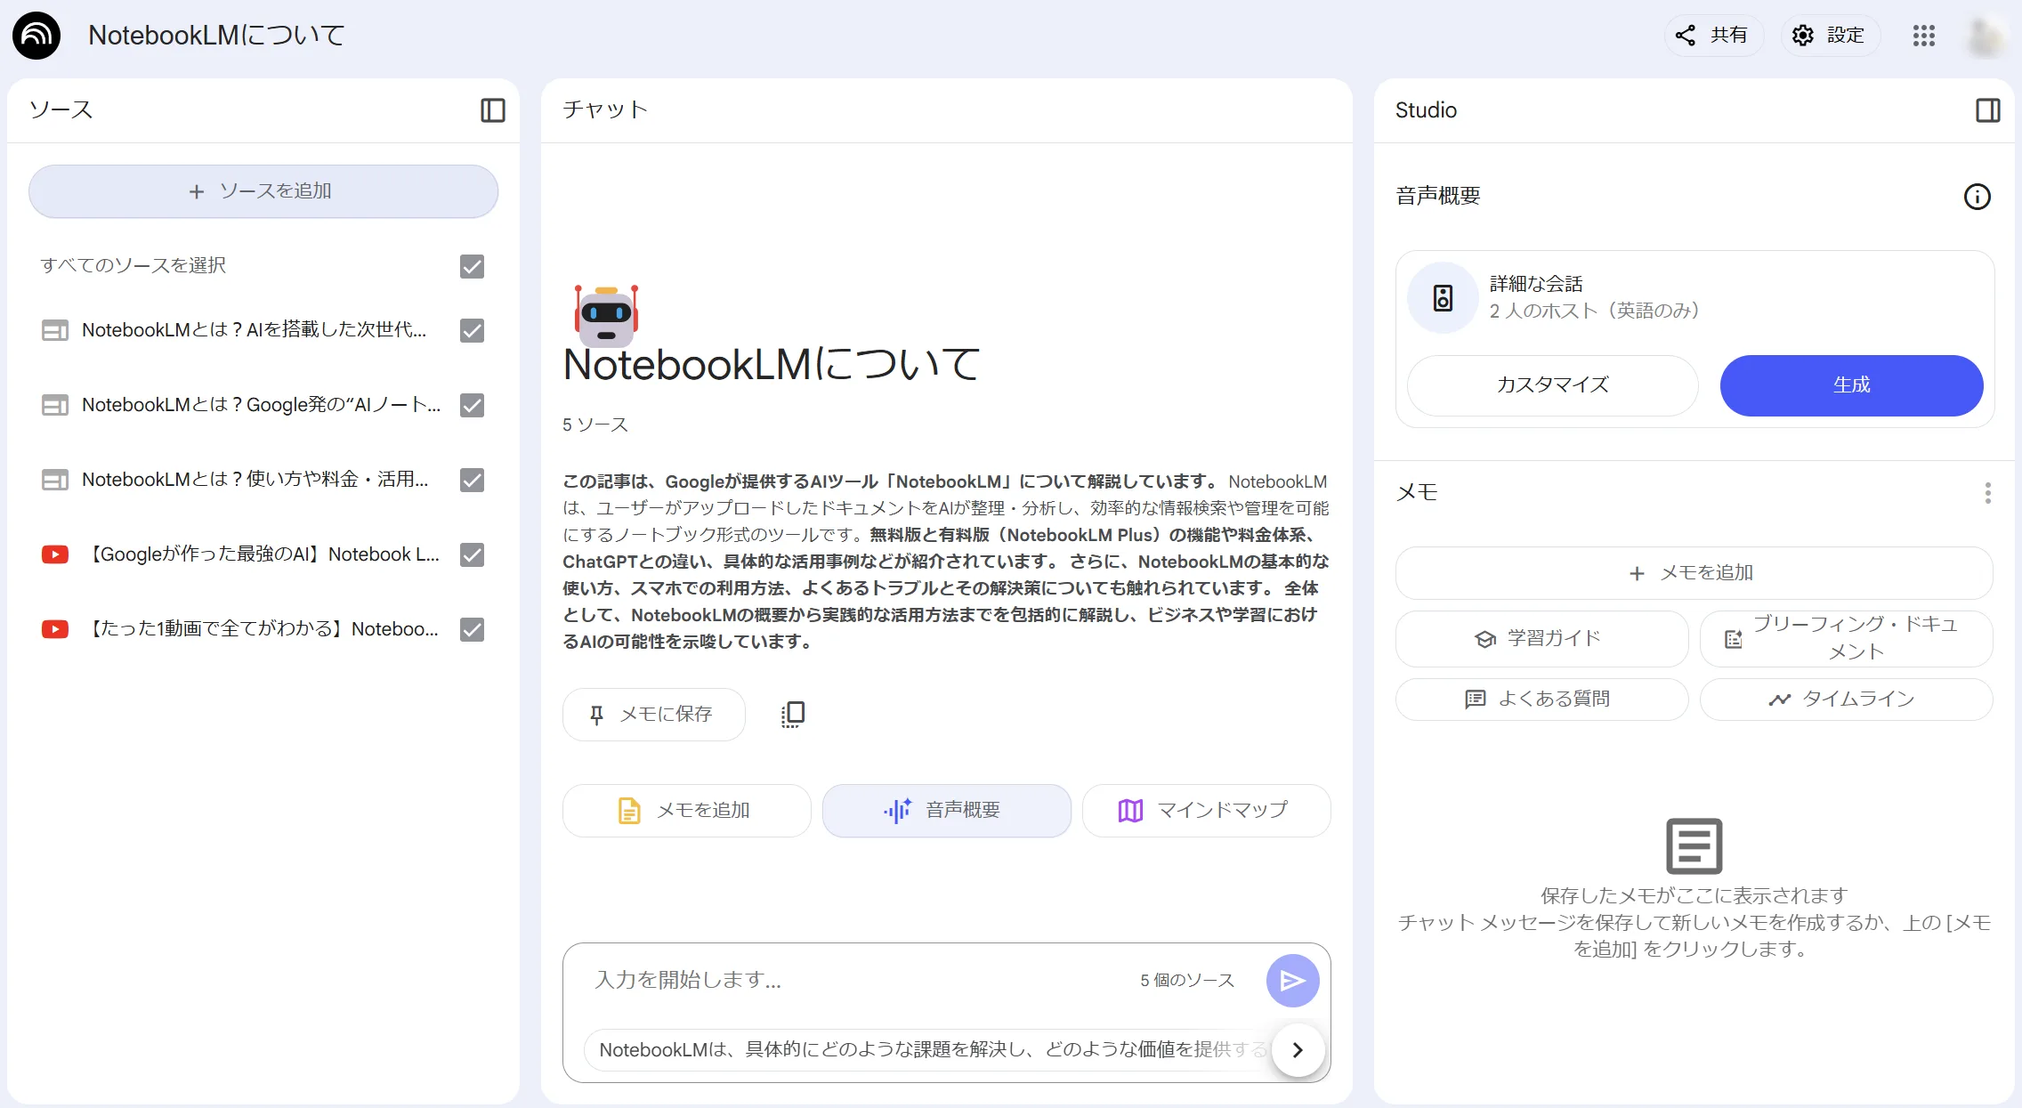The image size is (2022, 1108).
Task: Open source 'NotebookLMとは？Google発の"AIノート...'
Action: point(262,405)
